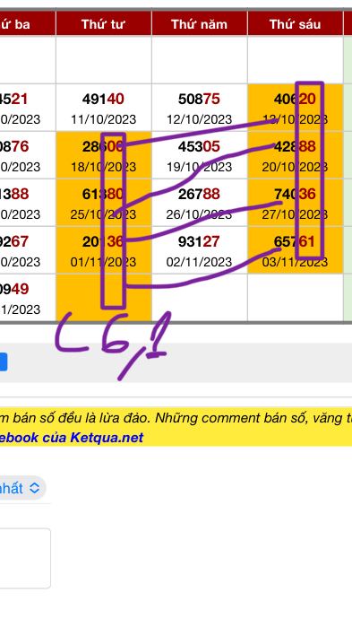This screenshot has width=352, height=627.
Task: Click the empty orange Thứ tư cell
Action: [x=104, y=298]
